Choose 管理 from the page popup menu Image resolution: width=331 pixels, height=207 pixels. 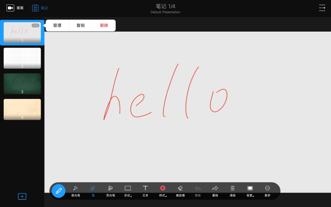click(x=57, y=25)
